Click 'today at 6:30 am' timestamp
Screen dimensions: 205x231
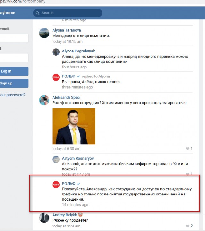[x=66, y=149]
